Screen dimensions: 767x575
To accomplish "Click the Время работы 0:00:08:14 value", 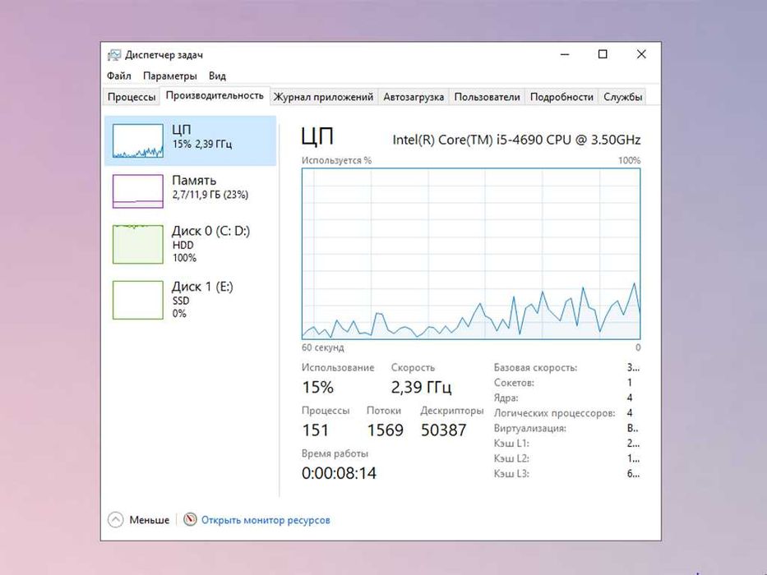I will point(339,473).
